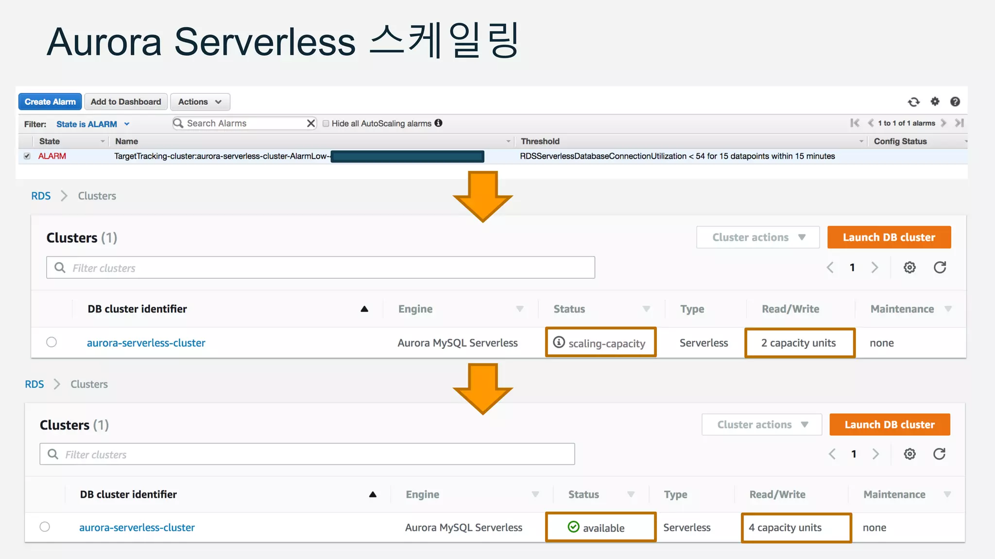Open settings gear in upper Clusters panel
Screen dimensions: 995x559
[909, 267]
